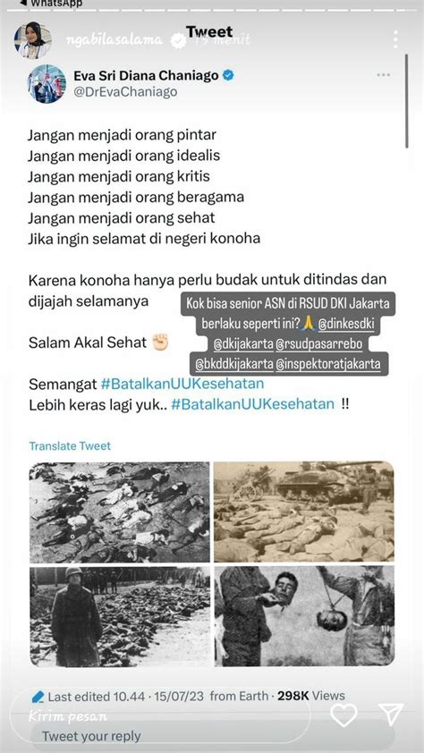The height and width of the screenshot is (753, 424).
Task: Tap the @DrEvaChaniago handle
Action: pyautogui.click(x=125, y=92)
